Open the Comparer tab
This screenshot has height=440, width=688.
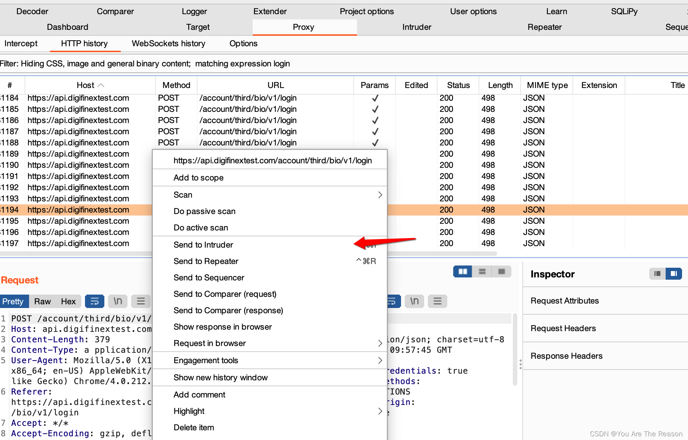pyautogui.click(x=115, y=12)
